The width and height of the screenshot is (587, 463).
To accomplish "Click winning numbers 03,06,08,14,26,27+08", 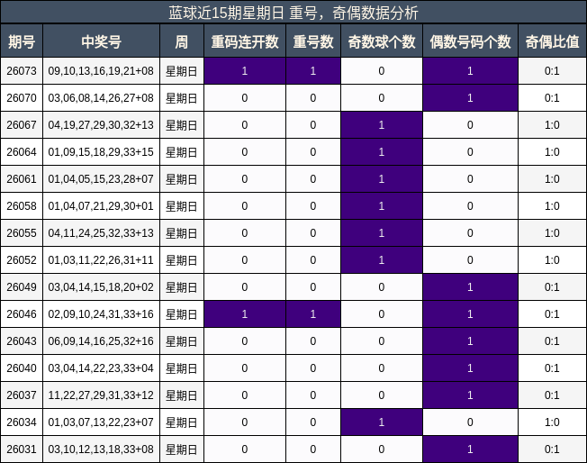I will point(101,98).
